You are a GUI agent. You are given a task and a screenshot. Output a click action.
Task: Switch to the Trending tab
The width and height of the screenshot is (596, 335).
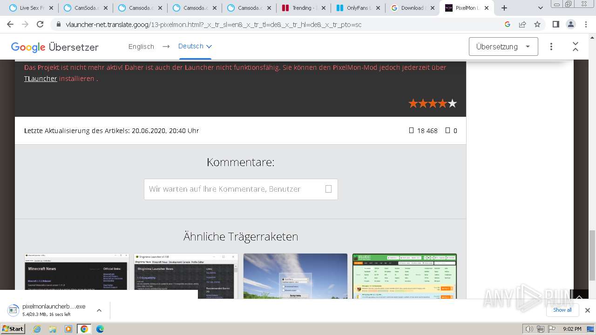coord(304,8)
